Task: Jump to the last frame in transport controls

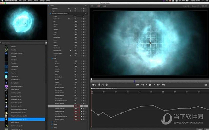Action: (x=163, y=85)
